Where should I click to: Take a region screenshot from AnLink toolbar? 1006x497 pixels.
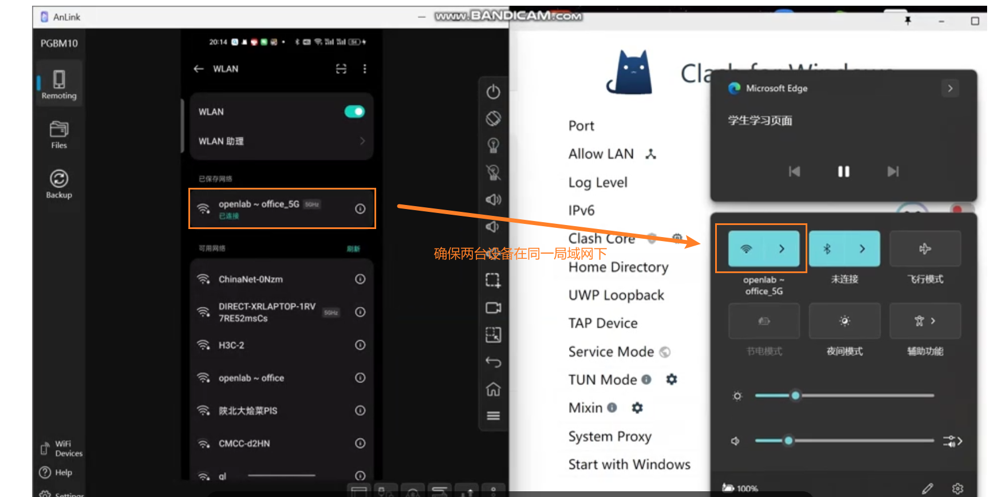[x=494, y=280]
